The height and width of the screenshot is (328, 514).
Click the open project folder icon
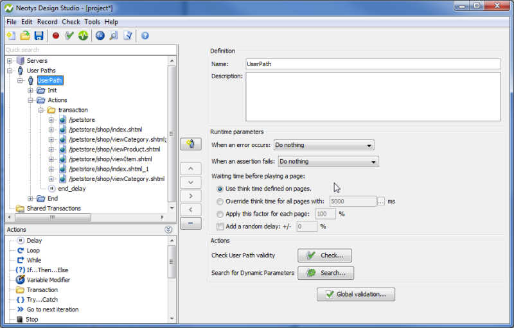tap(25, 36)
